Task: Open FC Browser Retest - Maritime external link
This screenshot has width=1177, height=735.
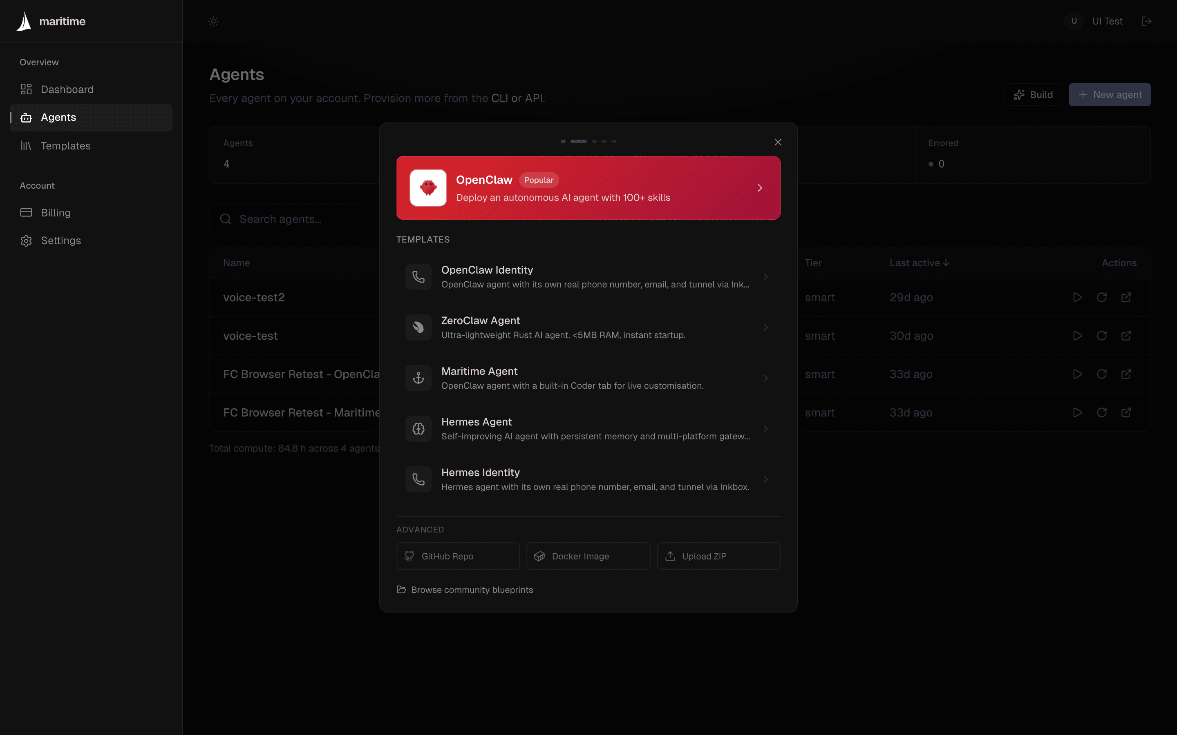Action: coord(1126,412)
